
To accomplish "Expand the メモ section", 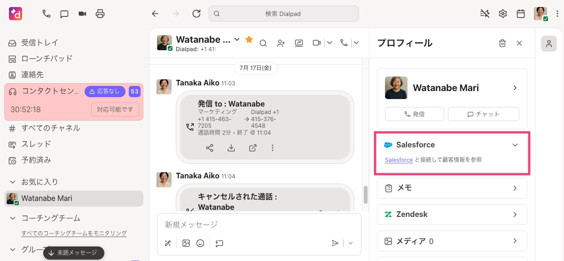I will point(452,188).
